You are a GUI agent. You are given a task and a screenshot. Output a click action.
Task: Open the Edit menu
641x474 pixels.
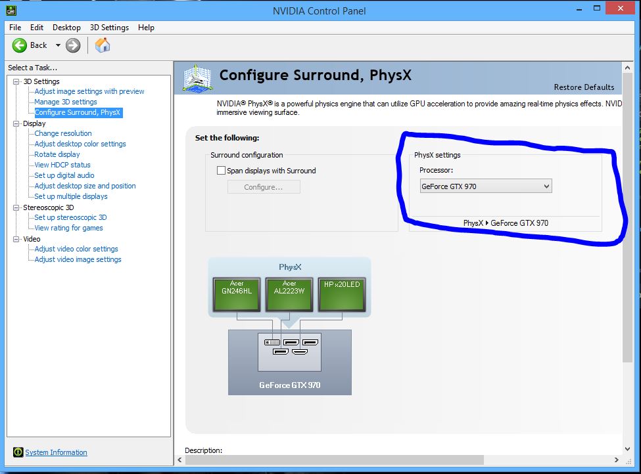point(36,28)
